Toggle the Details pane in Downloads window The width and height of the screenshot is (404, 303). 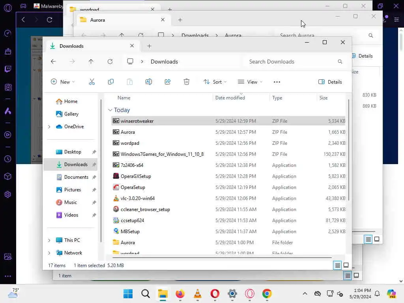tap(330, 82)
